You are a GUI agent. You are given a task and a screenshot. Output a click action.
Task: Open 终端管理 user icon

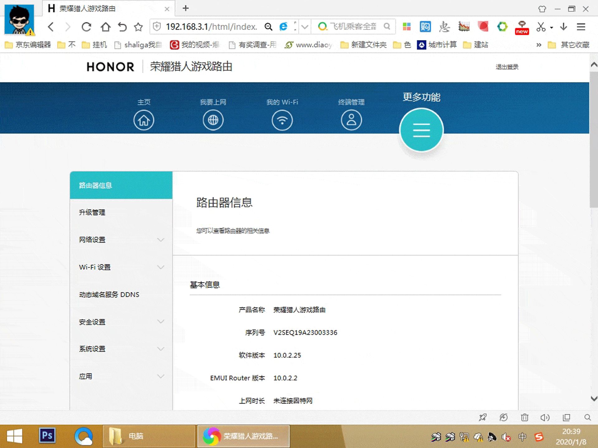pos(351,120)
